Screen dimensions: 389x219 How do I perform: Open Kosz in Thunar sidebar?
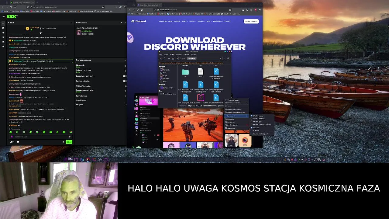[x=165, y=82]
